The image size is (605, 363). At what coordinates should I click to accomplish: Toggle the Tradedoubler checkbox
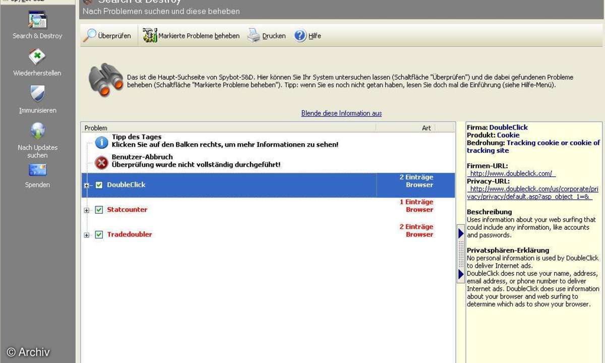click(x=99, y=234)
